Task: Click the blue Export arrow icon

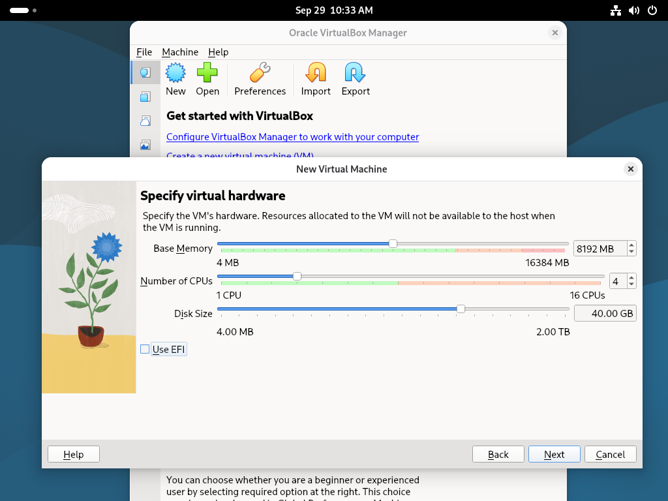Action: pyautogui.click(x=356, y=73)
